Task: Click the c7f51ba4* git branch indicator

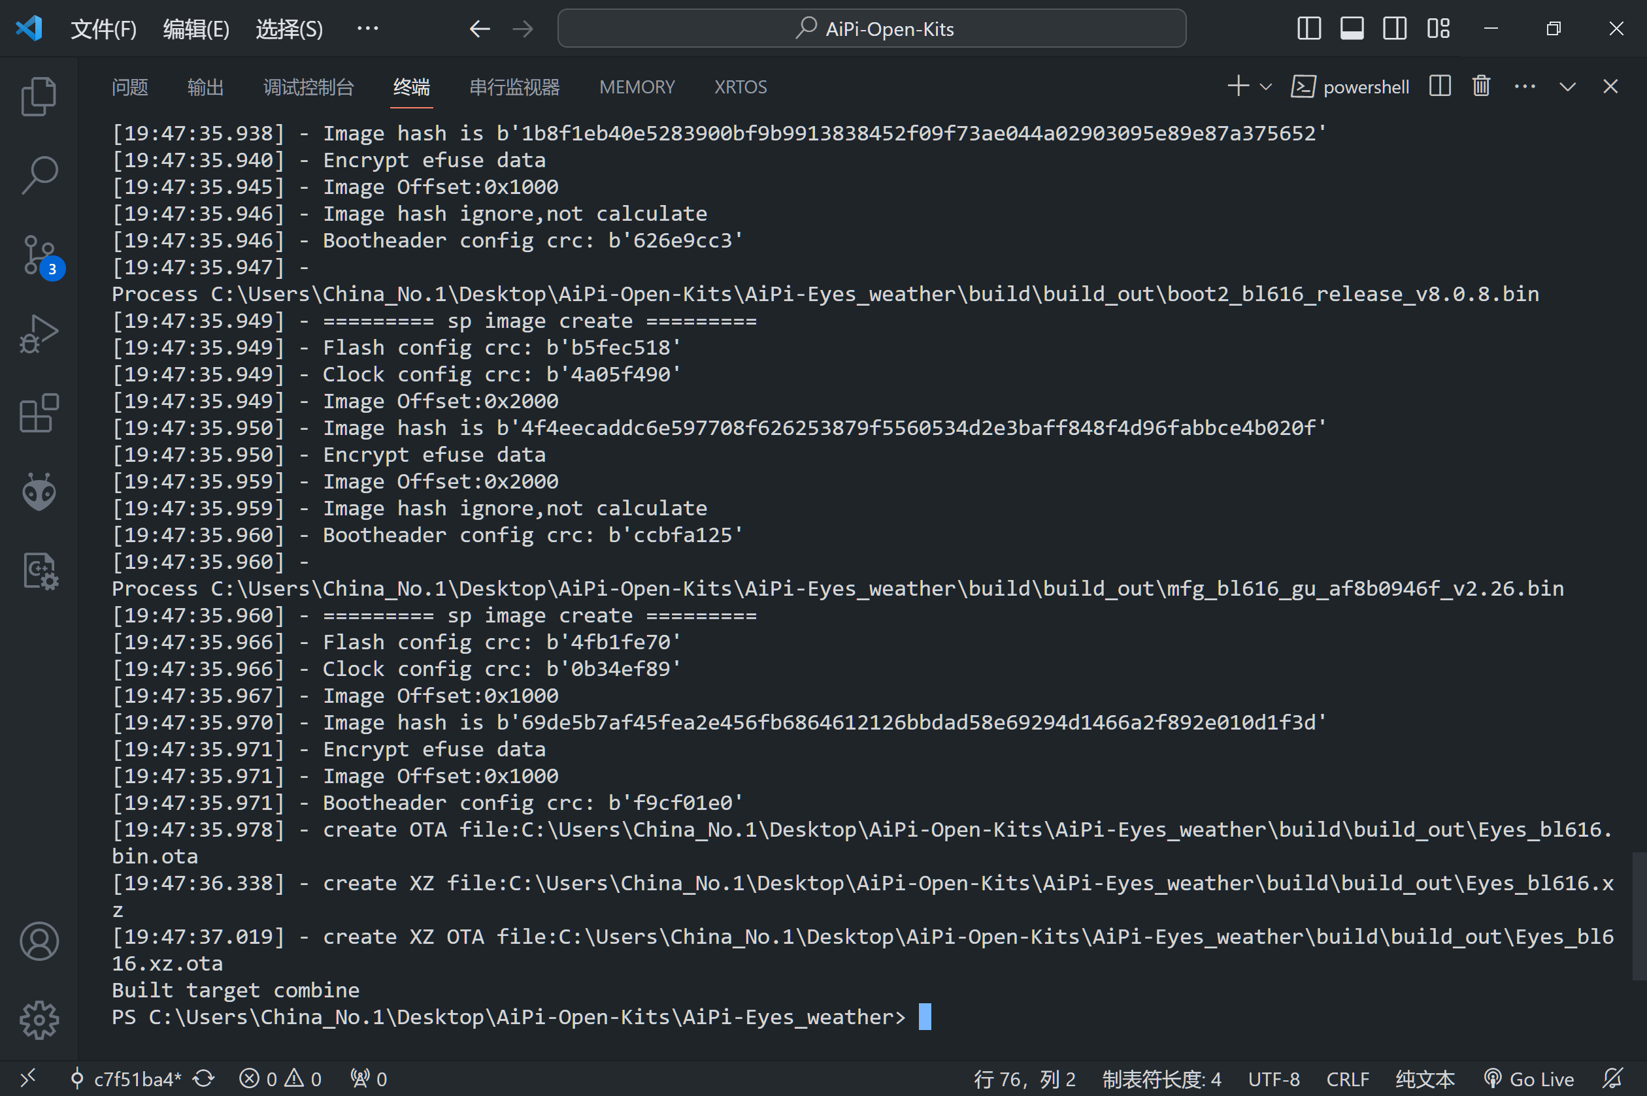Action: click(127, 1079)
